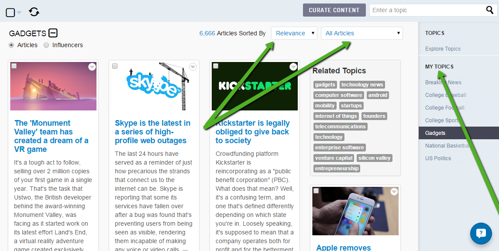Select the Influencers radio button

[x=46, y=45]
